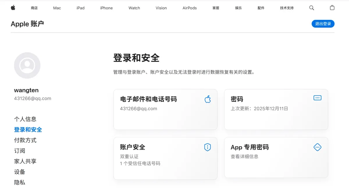Go to 个人信息 in sidebar

(x=25, y=119)
